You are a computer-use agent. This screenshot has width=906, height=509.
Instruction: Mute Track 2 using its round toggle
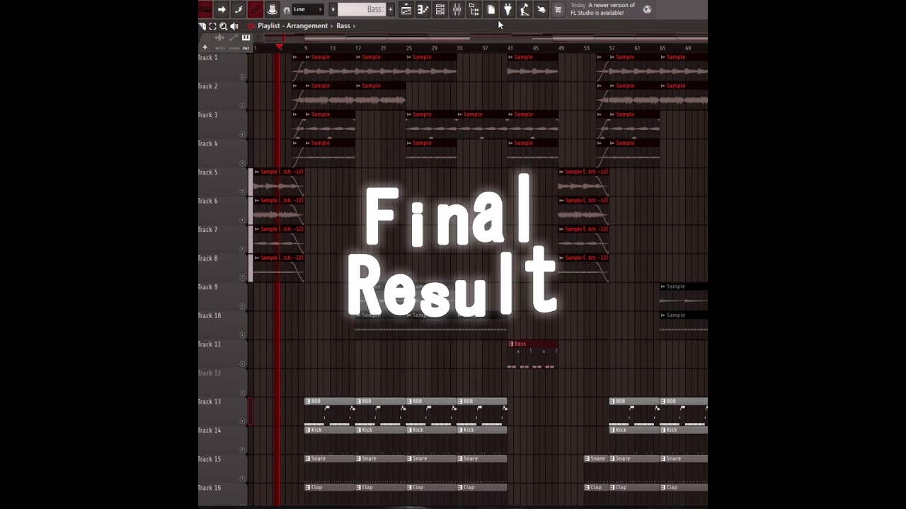[x=242, y=105]
